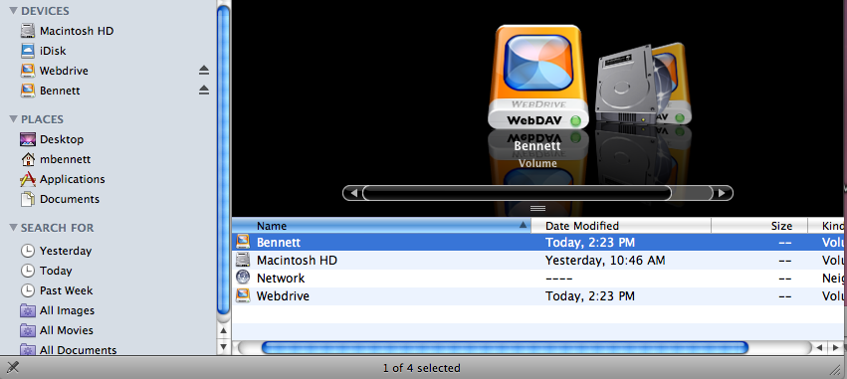Image resolution: width=847 pixels, height=379 pixels.
Task: Click the sidebar scroll up arrow
Action: 224,330
